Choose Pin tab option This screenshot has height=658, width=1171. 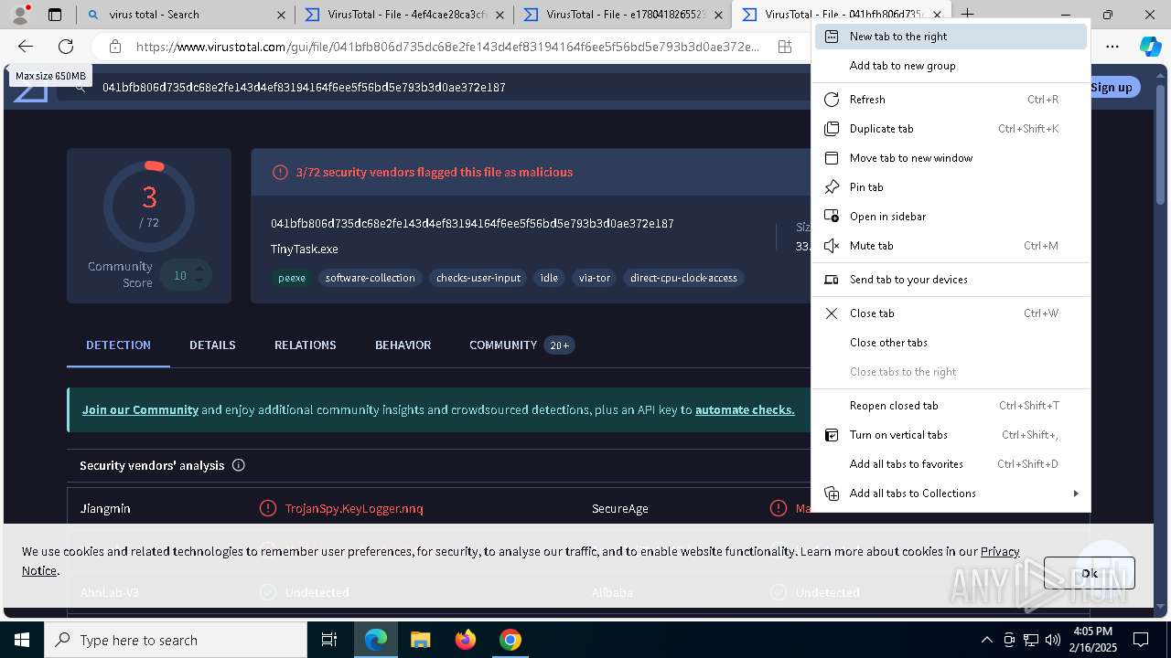[951, 187]
